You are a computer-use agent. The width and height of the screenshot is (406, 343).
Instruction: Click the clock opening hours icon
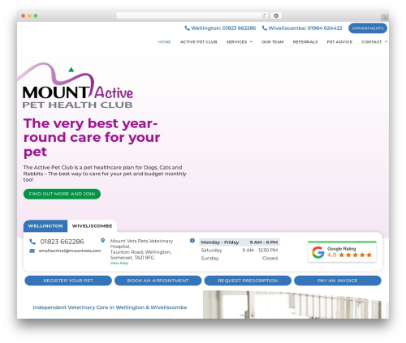click(192, 240)
